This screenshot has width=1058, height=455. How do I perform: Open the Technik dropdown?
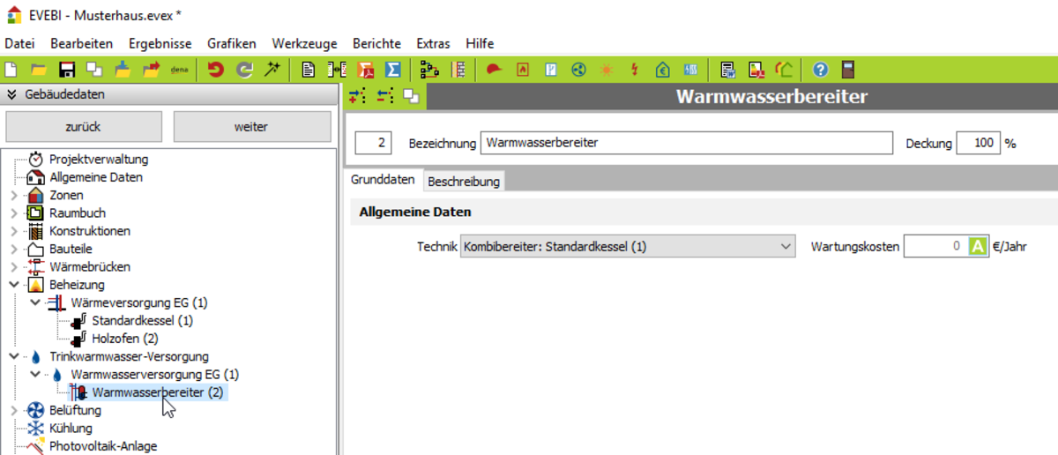pyautogui.click(x=786, y=247)
